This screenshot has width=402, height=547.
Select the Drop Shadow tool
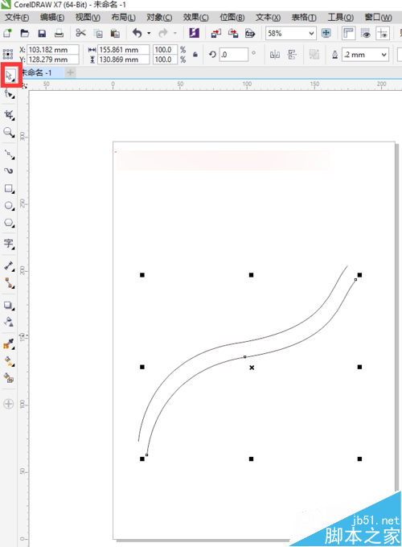[x=9, y=305]
